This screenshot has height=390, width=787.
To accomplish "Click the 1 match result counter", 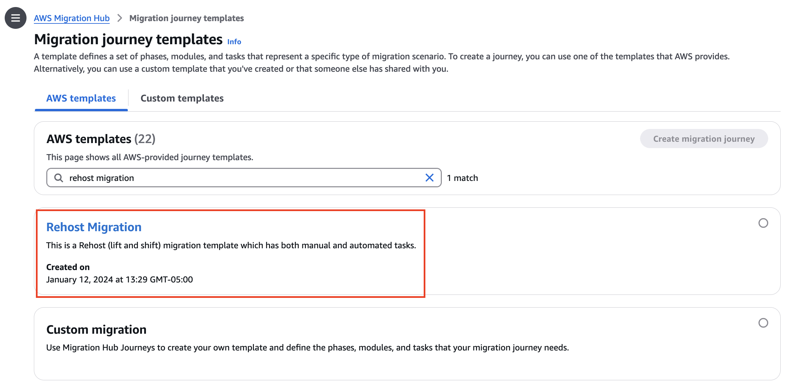I will pyautogui.click(x=462, y=178).
